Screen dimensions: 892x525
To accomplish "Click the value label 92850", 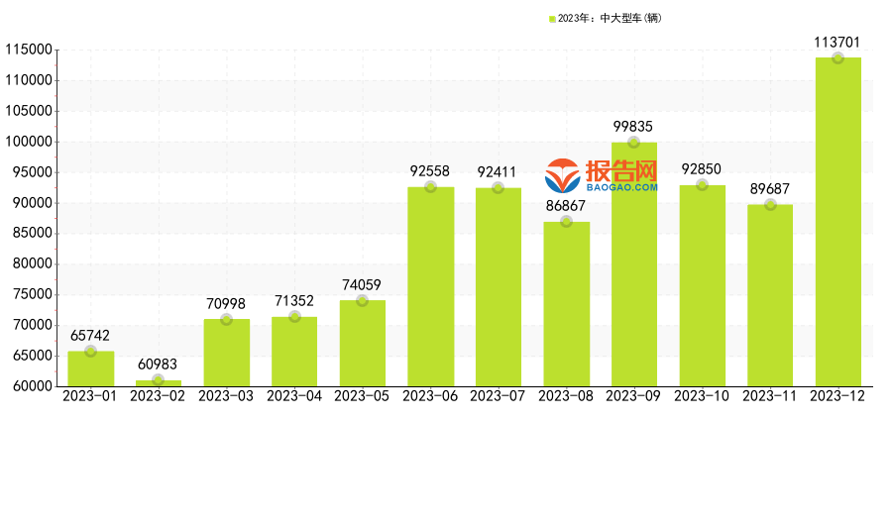I will click(702, 169).
